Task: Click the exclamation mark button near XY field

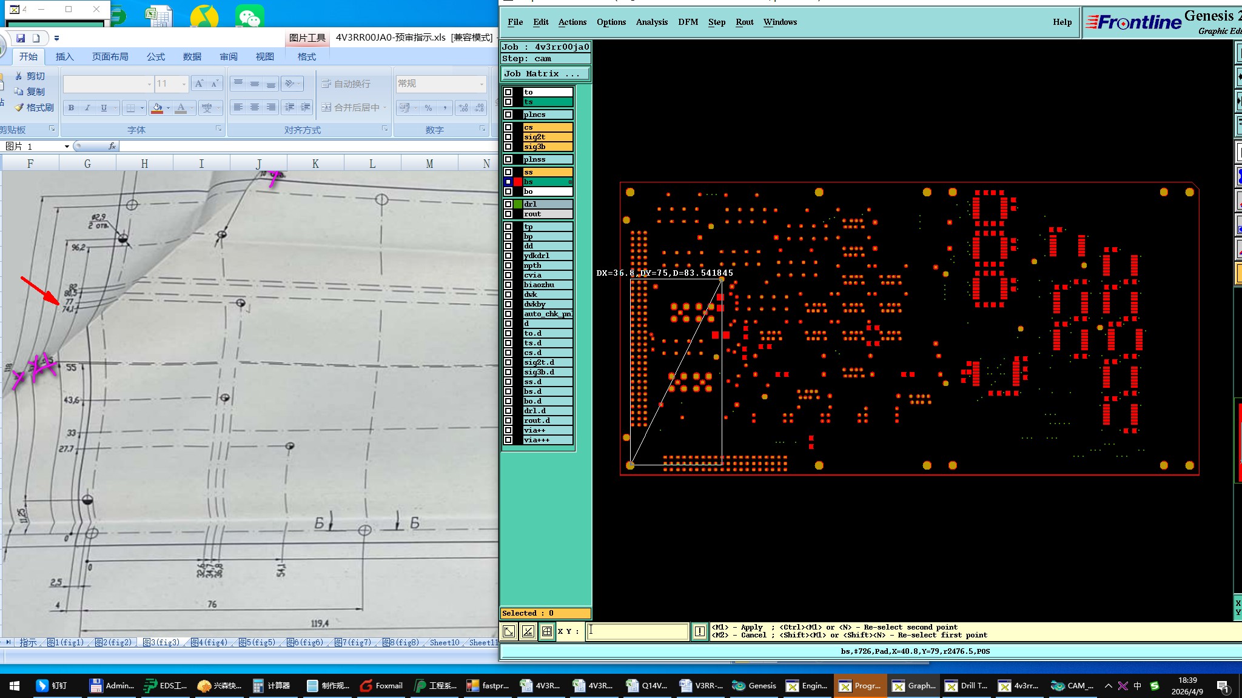Action: pos(699,631)
